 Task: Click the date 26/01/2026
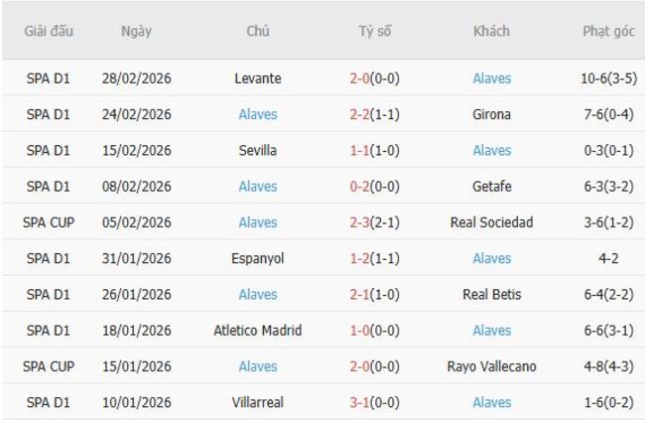[x=137, y=294]
